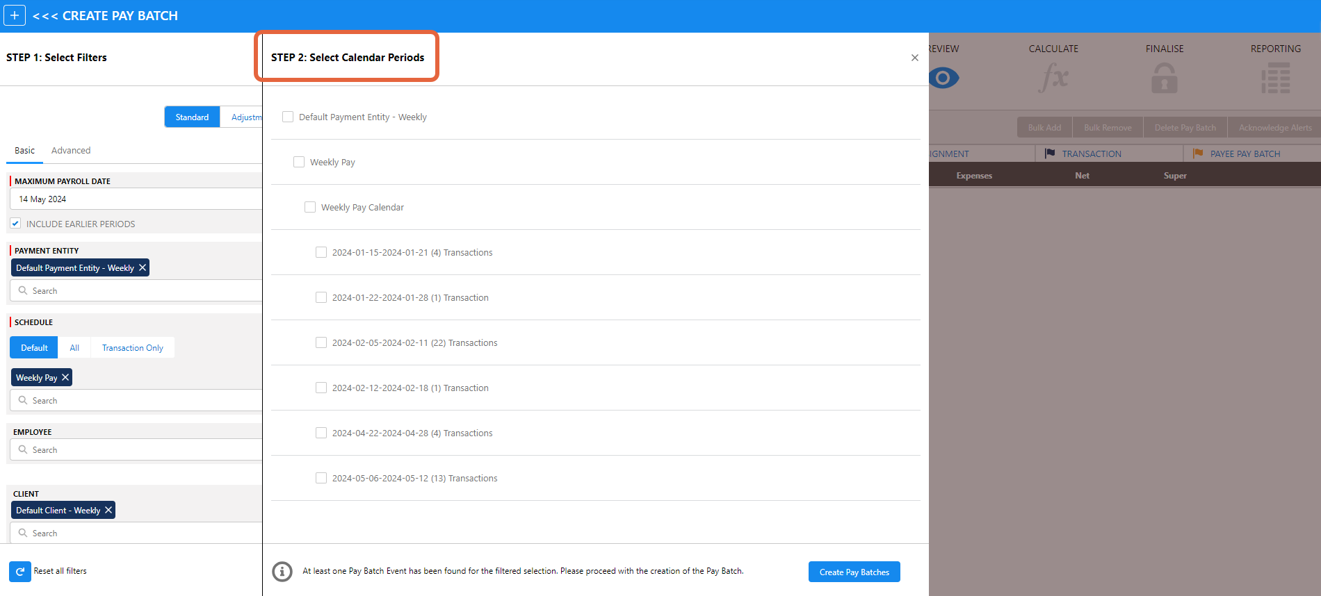Viewport: 1321px width, 596px height.
Task: Check the Weekly Pay Calendar checkbox
Action: [x=310, y=207]
